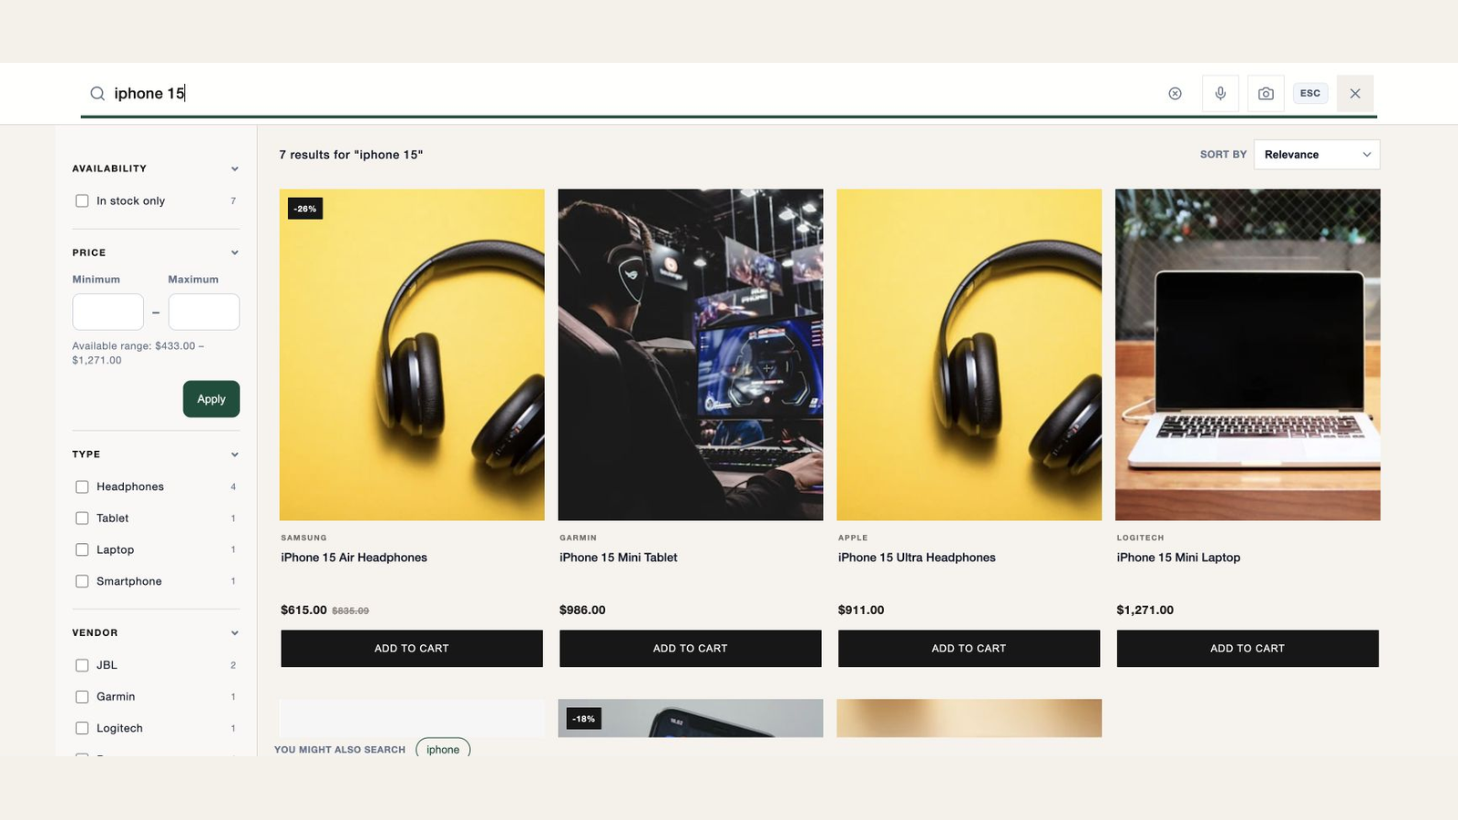The image size is (1458, 820).
Task: Click the iPhone 15 Ultra Headphones product image
Action: tap(969, 355)
